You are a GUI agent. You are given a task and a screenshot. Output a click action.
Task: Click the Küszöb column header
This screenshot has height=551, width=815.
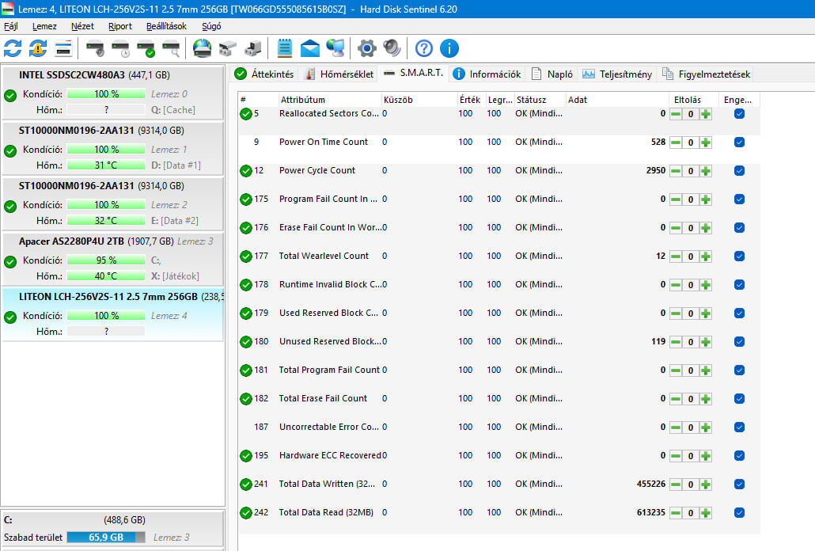click(419, 99)
